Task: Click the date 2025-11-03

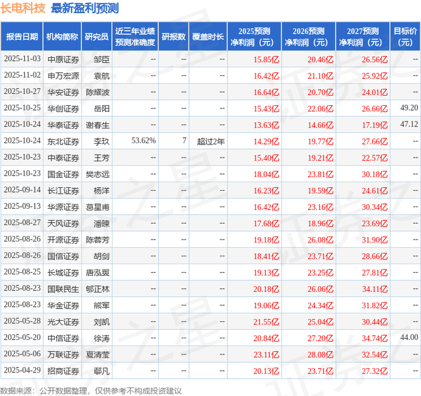Action: click(x=22, y=59)
